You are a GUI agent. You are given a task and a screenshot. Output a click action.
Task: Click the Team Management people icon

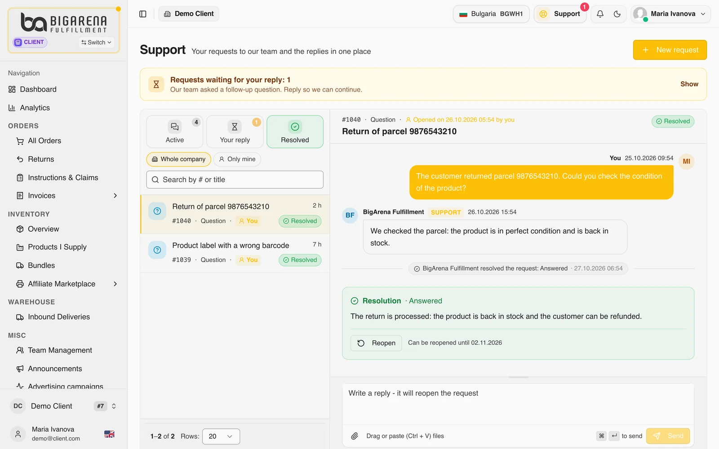coord(20,350)
